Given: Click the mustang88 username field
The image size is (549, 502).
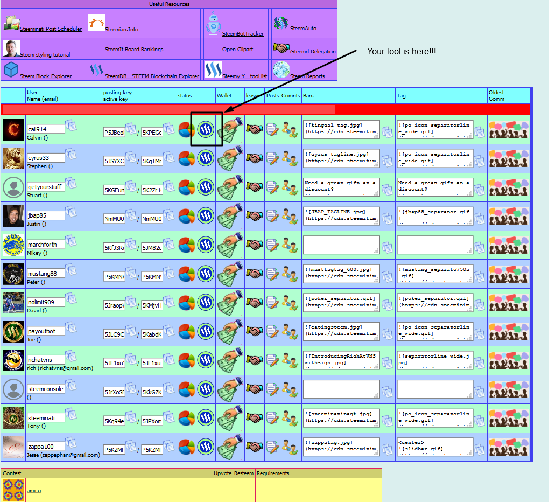Looking at the screenshot, I should point(46,274).
